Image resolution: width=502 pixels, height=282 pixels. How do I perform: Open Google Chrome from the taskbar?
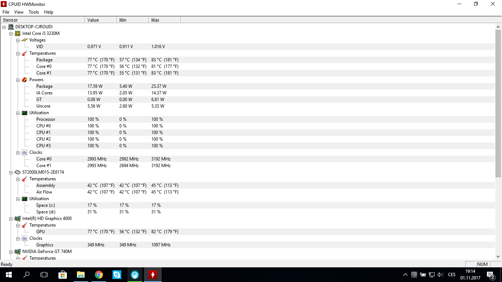[x=99, y=275]
